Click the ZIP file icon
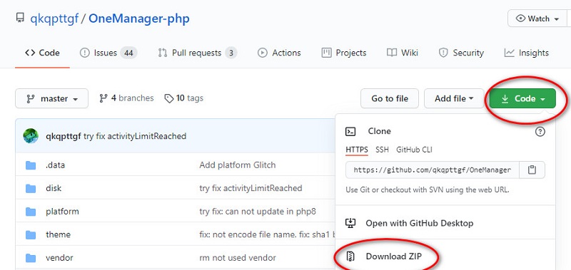Image resolution: width=571 pixels, height=270 pixels. [x=350, y=256]
